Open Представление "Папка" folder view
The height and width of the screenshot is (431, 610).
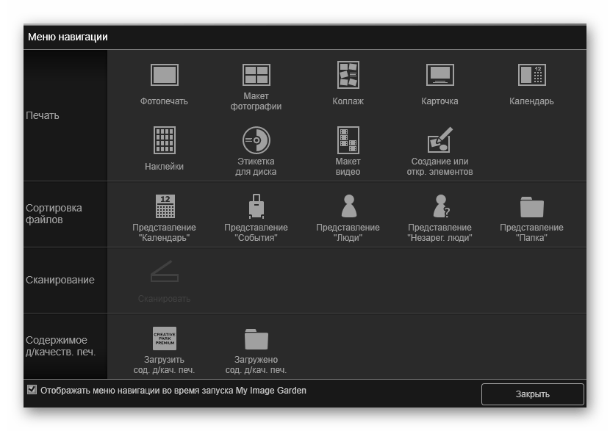pos(531,206)
